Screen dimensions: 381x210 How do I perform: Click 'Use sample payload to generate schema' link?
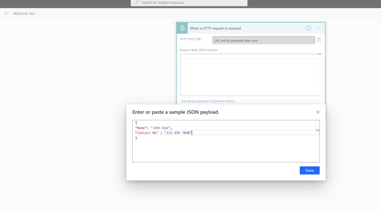208,101
